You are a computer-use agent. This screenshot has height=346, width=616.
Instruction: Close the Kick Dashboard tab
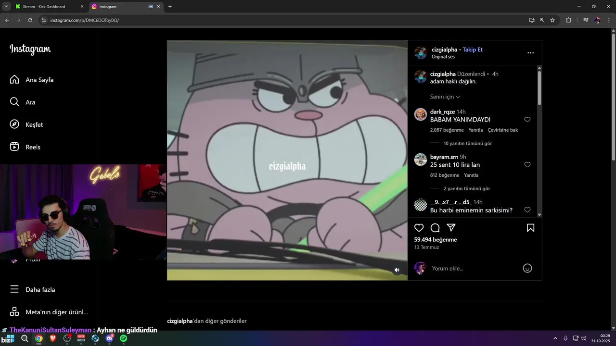[82, 7]
